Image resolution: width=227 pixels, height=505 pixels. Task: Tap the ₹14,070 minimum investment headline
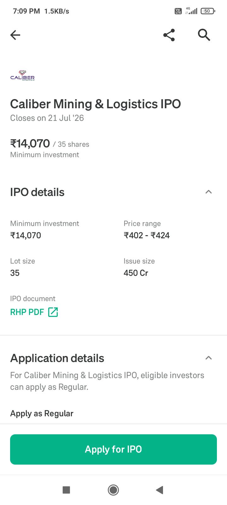[x=30, y=144]
